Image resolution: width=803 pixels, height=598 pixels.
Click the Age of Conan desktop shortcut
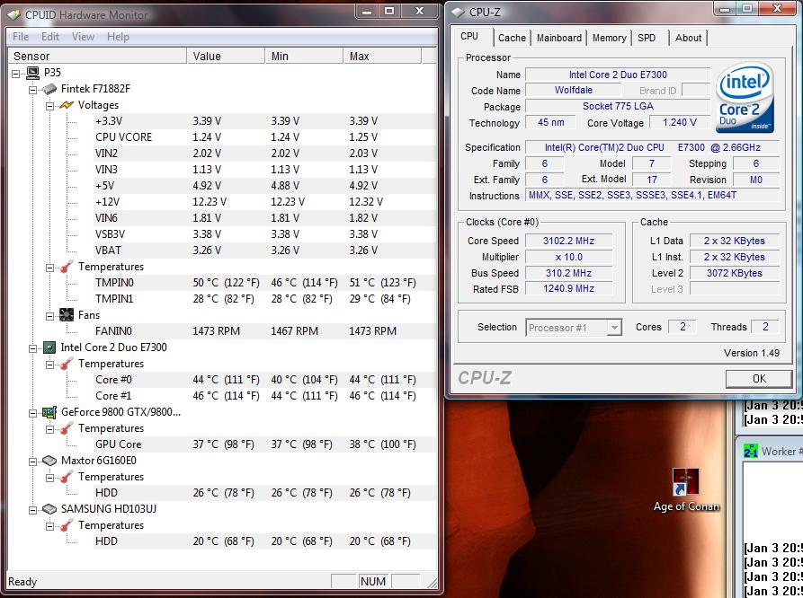(686, 489)
